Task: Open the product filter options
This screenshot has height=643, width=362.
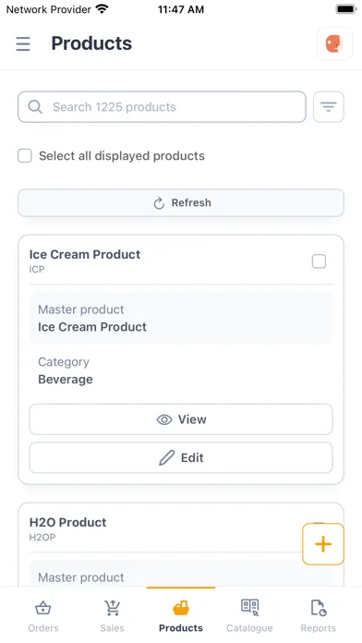Action: point(329,106)
